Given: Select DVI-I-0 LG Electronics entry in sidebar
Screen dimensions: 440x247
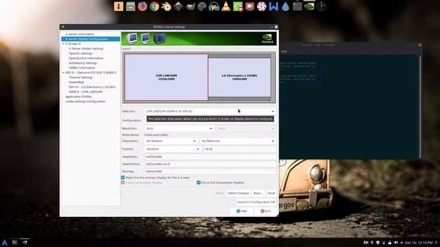Looking at the screenshot, I should [x=92, y=87].
